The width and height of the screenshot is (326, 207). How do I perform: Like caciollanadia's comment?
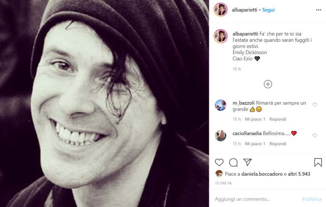click(x=315, y=135)
